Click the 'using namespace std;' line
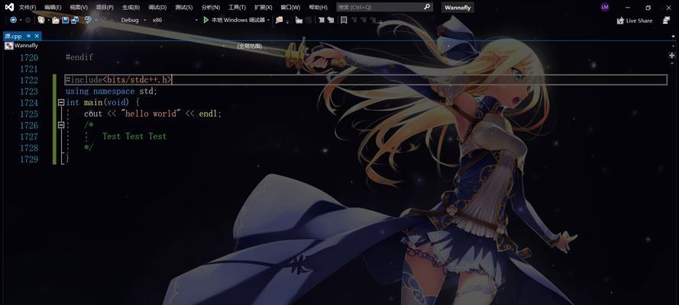 click(x=112, y=91)
